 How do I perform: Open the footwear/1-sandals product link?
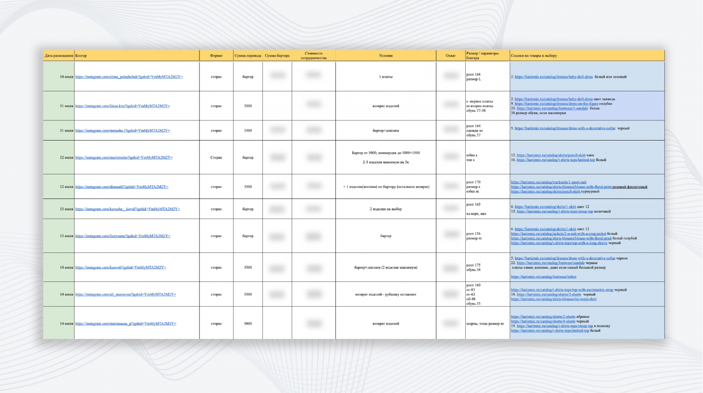[x=552, y=108]
